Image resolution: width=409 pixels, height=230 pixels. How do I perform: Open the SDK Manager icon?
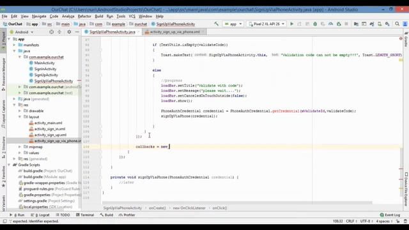(387, 24)
